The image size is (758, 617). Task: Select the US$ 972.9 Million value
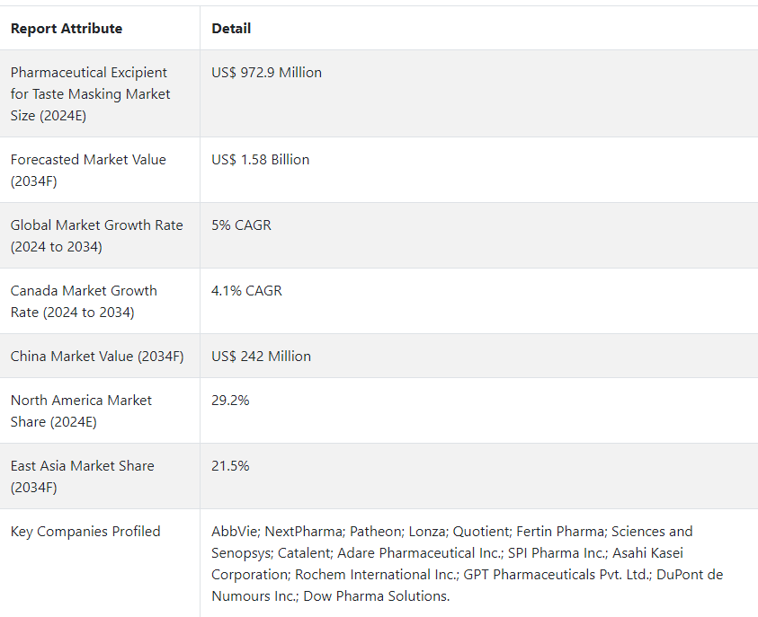point(266,73)
